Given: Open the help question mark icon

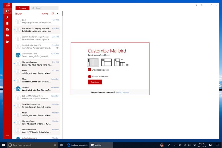Looking at the screenshot, I should point(201,5).
